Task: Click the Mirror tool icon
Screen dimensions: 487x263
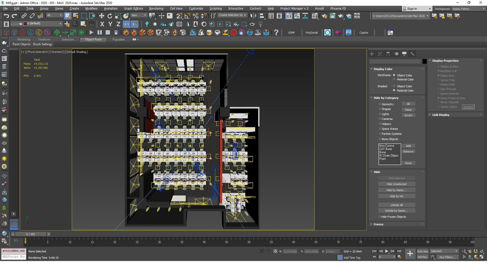Action: [x=253, y=16]
